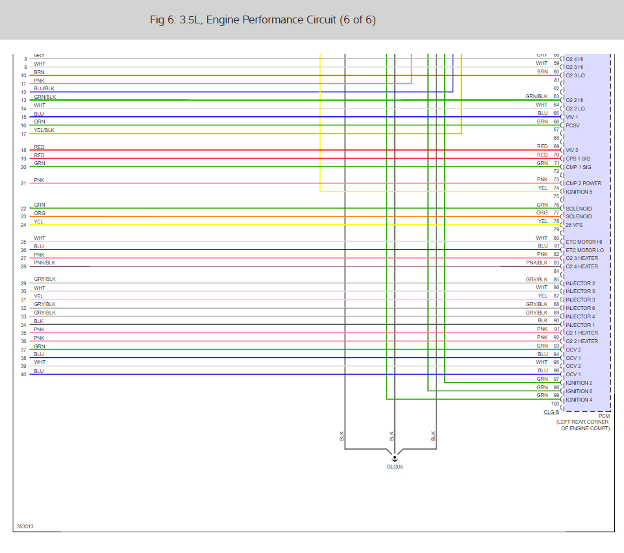The height and width of the screenshot is (553, 624).
Task: Select the PNK/BLK wire label on row 28
Action: [45, 263]
